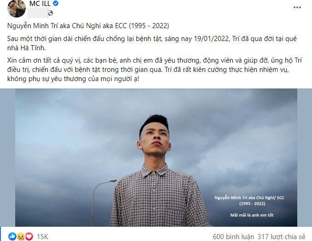Open the three-dot post options menu
This screenshot has width=312, height=241.
pos(297,7)
